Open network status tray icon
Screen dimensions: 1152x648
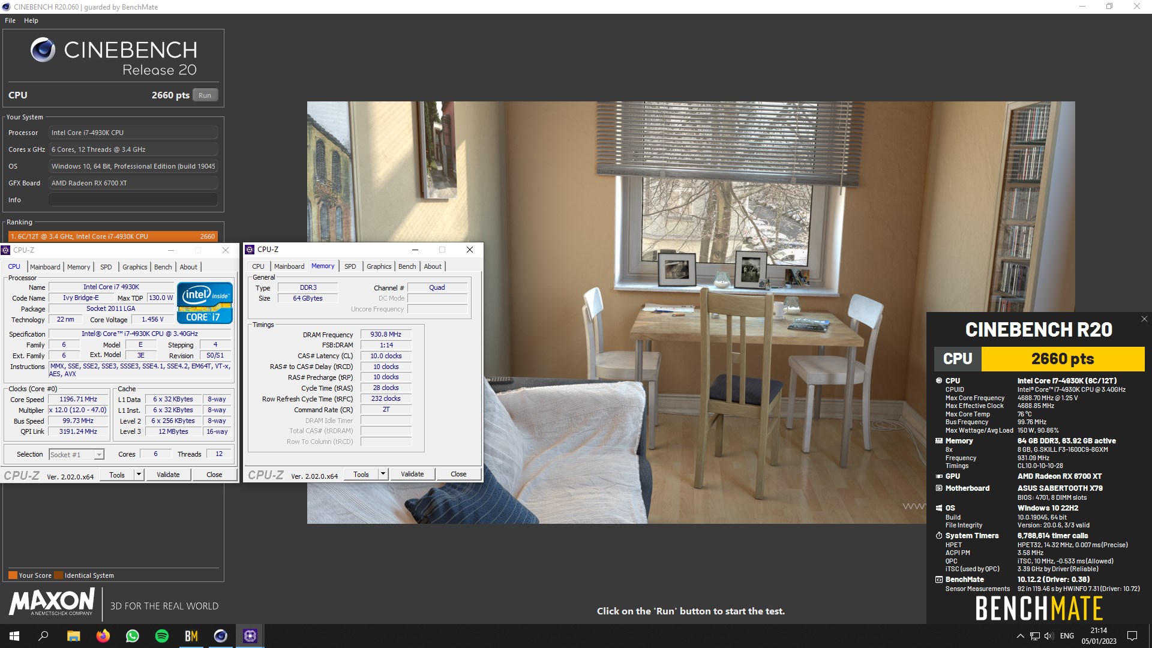(x=1035, y=636)
